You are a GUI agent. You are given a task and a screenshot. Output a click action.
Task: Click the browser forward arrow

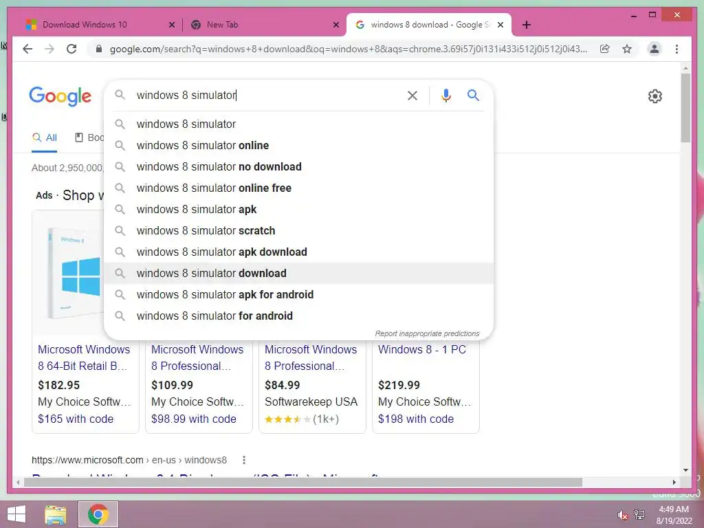point(49,49)
